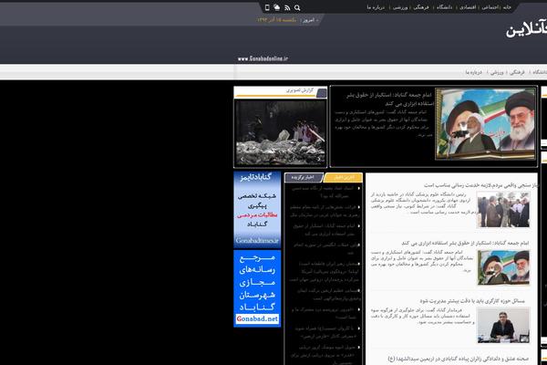Screen dimensions: 547x365
Task: Click the search magnifier icon in the header
Action: (x=297, y=7)
